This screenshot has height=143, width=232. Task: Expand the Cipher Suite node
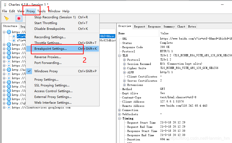[125, 68]
